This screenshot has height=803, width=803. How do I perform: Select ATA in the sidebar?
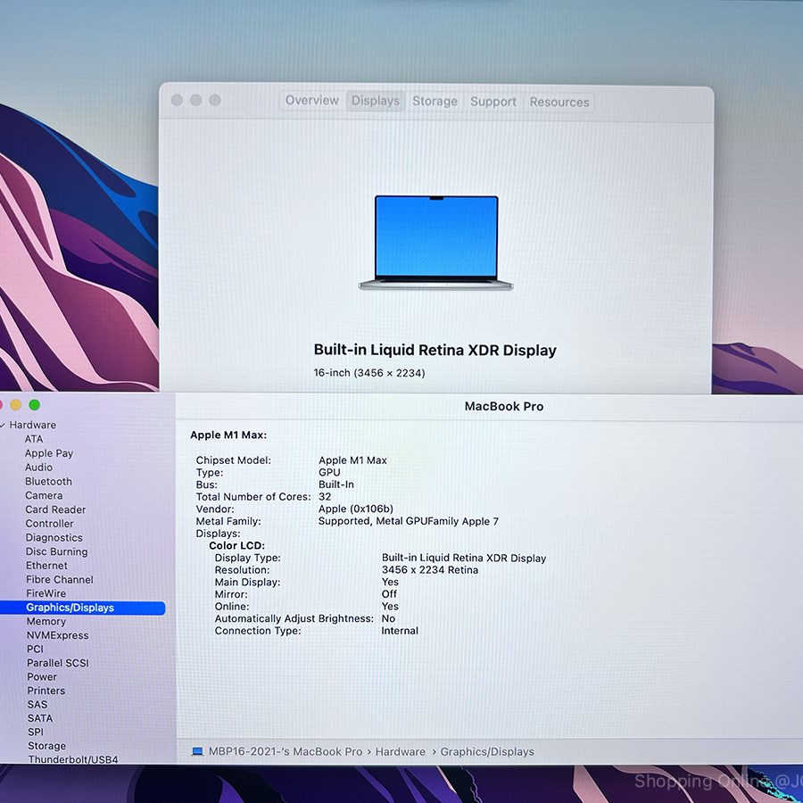click(34, 439)
